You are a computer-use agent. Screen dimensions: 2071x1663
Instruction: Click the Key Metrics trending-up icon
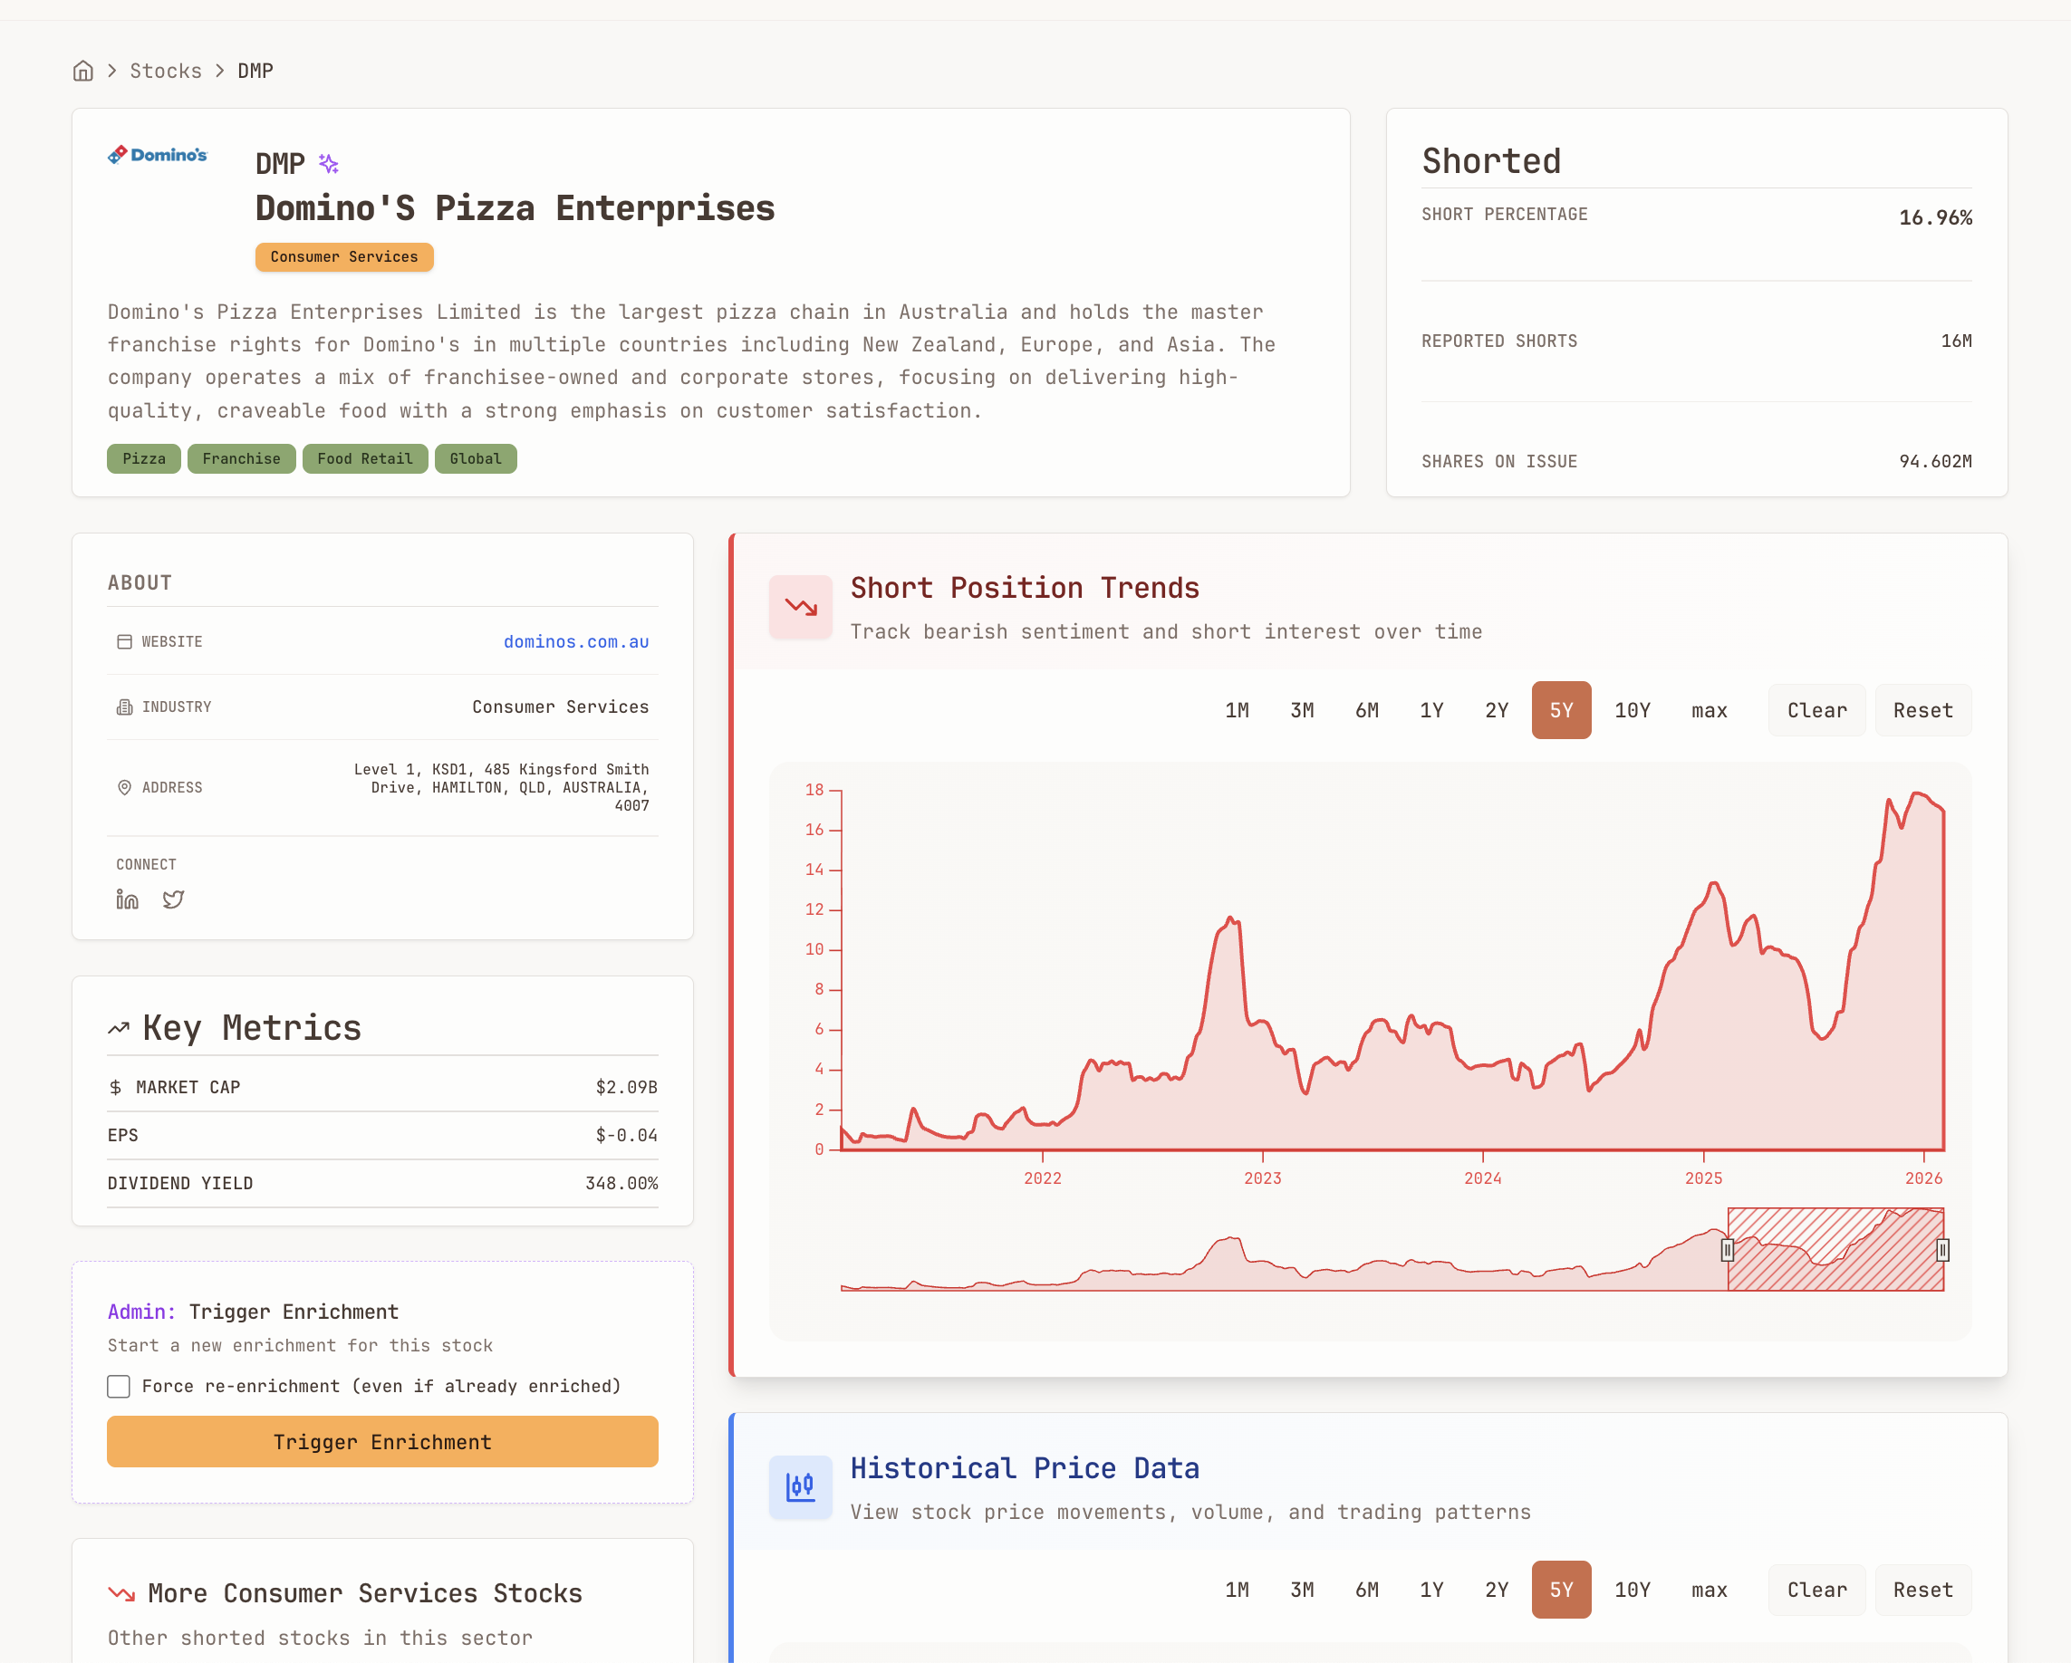pos(118,1028)
